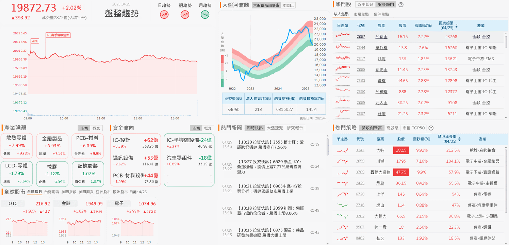The image size is (509, 245).
Task: Select 營收創新高 strategy tab
Action: (372, 128)
